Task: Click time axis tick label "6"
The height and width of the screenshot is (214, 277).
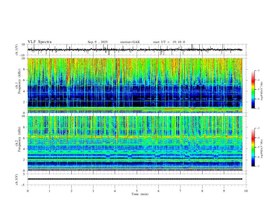Action: pyautogui.click(x=159, y=191)
